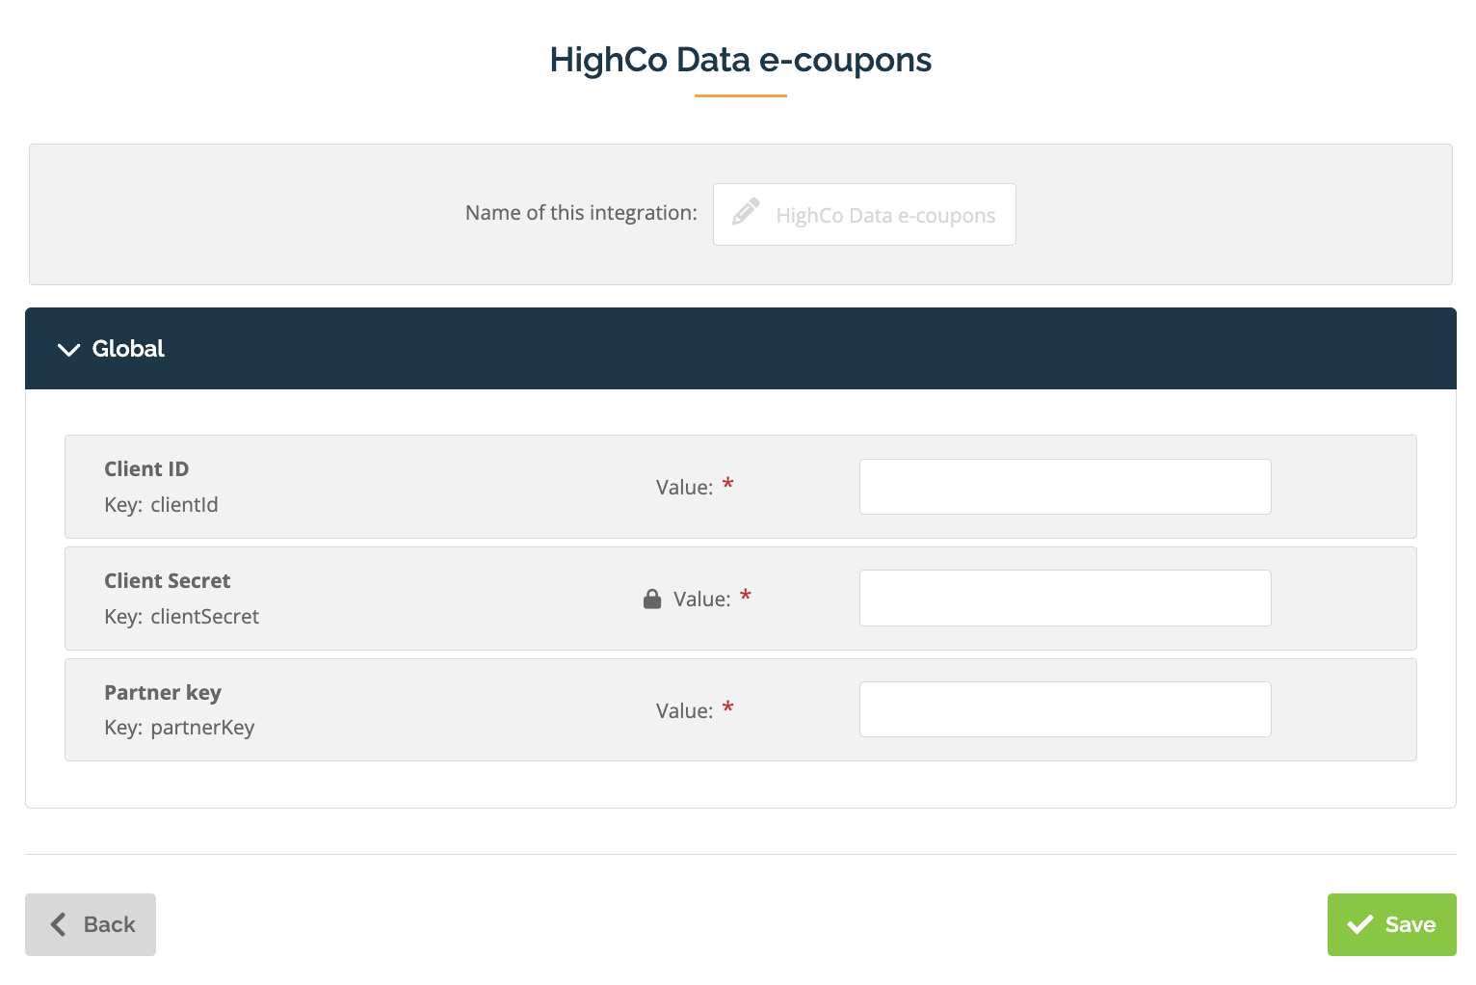Click the checkmark icon on the Save button
Viewport: 1476px width, 985px height.
click(x=1359, y=925)
